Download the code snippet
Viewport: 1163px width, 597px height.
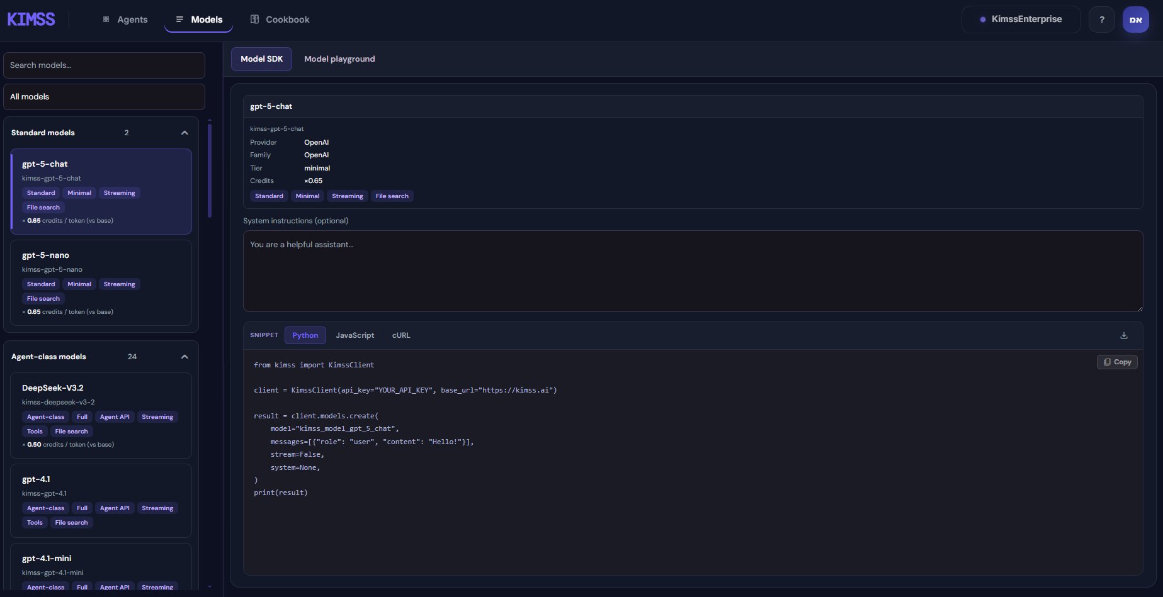pos(1124,335)
